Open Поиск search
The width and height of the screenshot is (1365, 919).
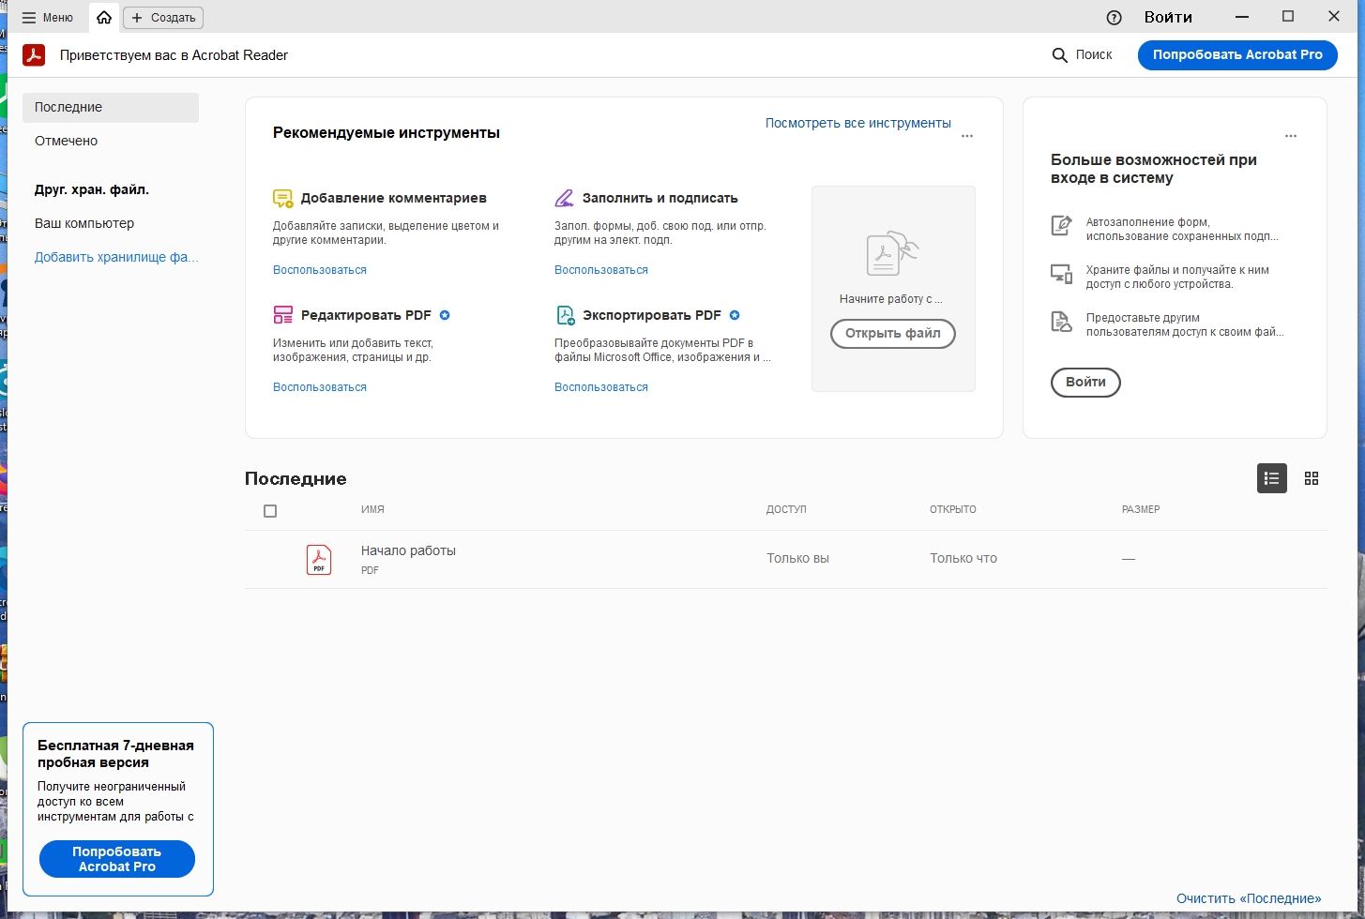tap(1083, 55)
